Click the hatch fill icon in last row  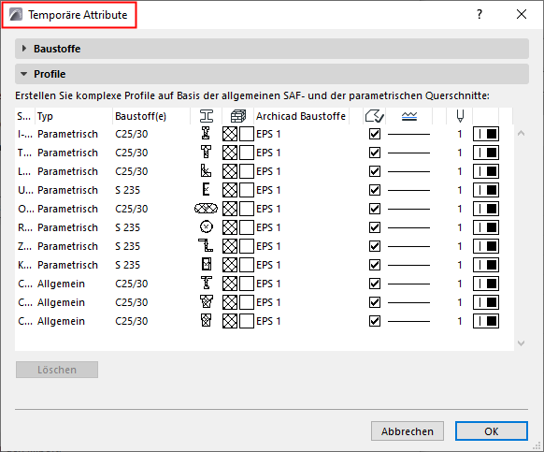(230, 321)
